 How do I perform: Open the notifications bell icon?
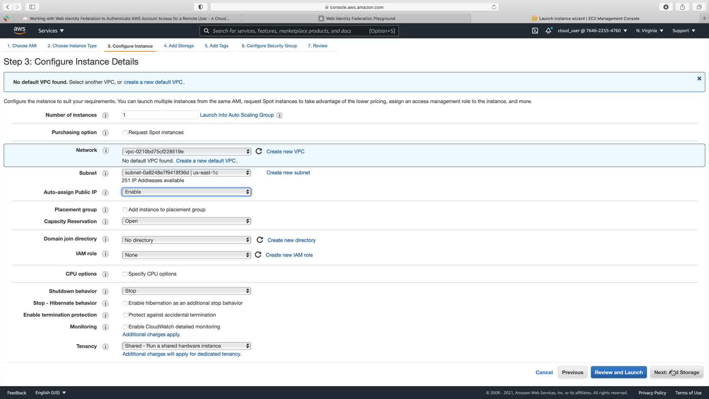click(548, 31)
